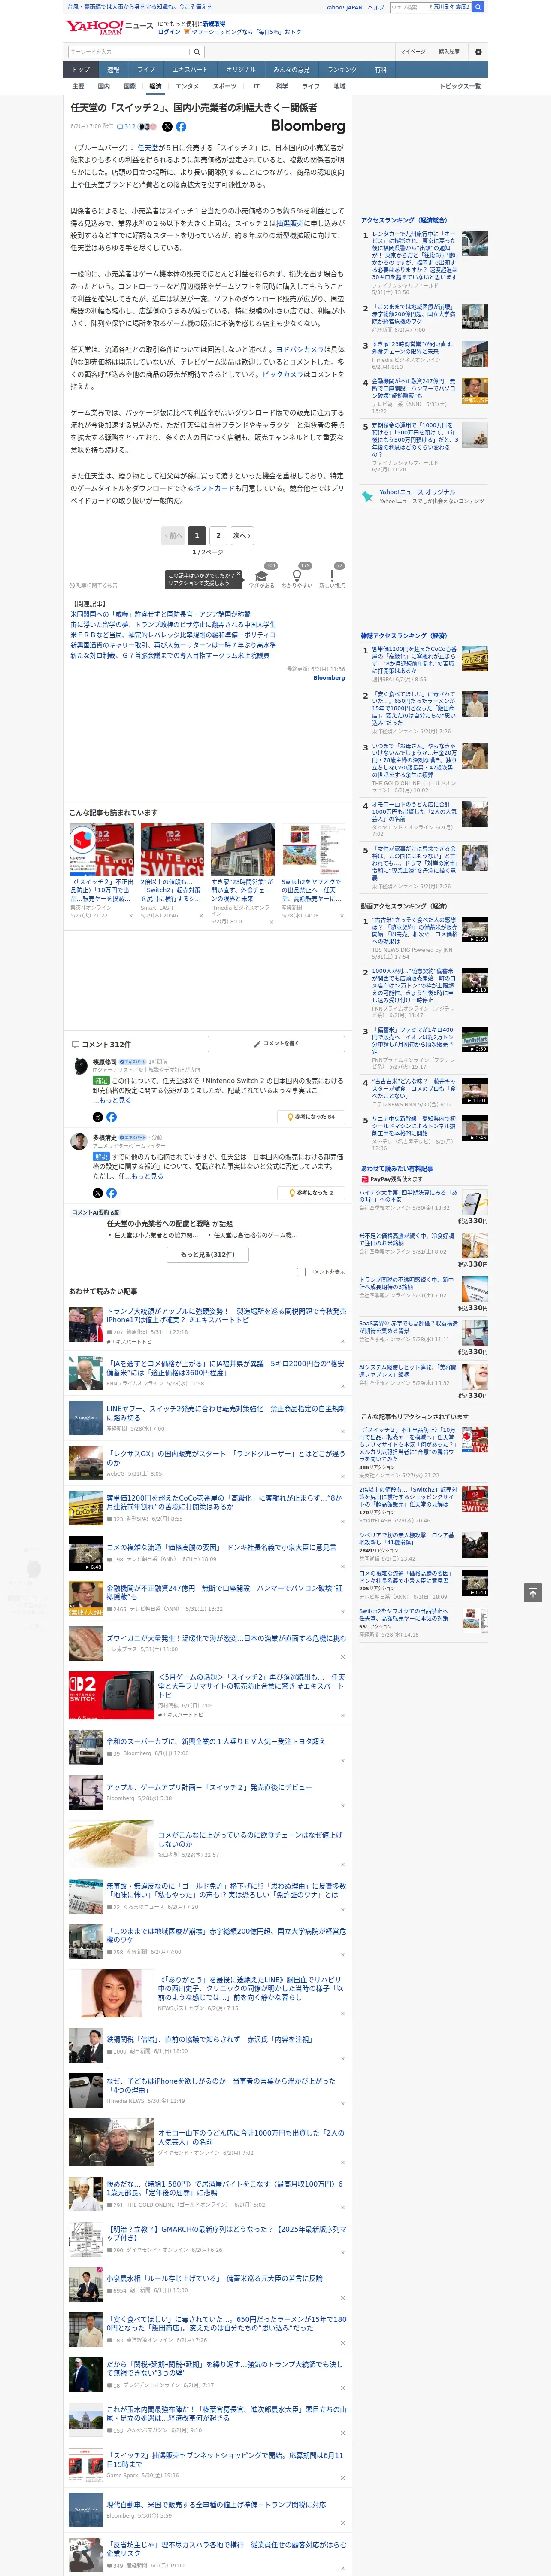This screenshot has width=551, height=2576.
Task: Open 任天堂 link in article first paragraph
Action: (x=148, y=148)
